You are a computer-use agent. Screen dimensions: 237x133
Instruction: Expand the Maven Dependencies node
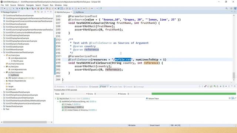pos(4,81)
